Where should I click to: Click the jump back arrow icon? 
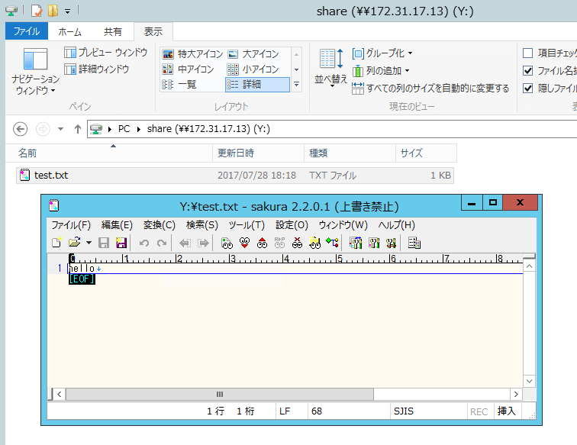pyautogui.click(x=185, y=243)
